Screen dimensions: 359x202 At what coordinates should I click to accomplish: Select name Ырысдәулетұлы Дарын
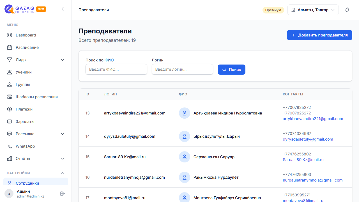coord(217,136)
